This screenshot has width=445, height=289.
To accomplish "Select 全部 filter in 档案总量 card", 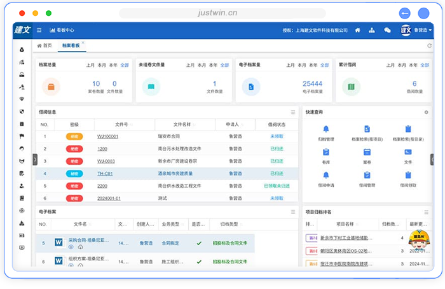I will [x=125, y=65].
